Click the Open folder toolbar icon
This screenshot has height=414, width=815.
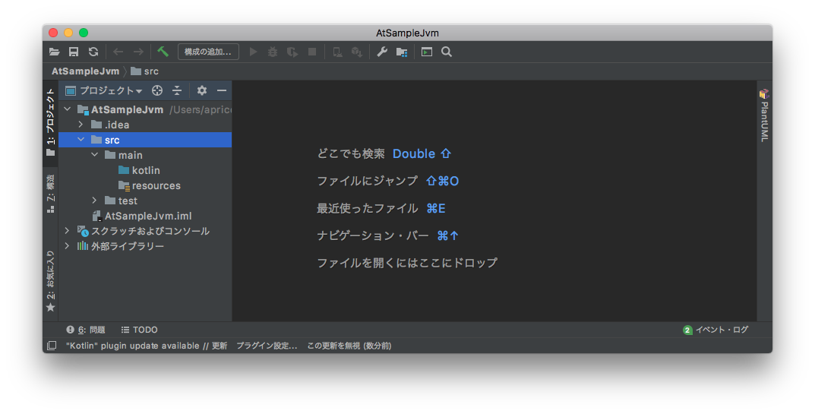coord(54,52)
